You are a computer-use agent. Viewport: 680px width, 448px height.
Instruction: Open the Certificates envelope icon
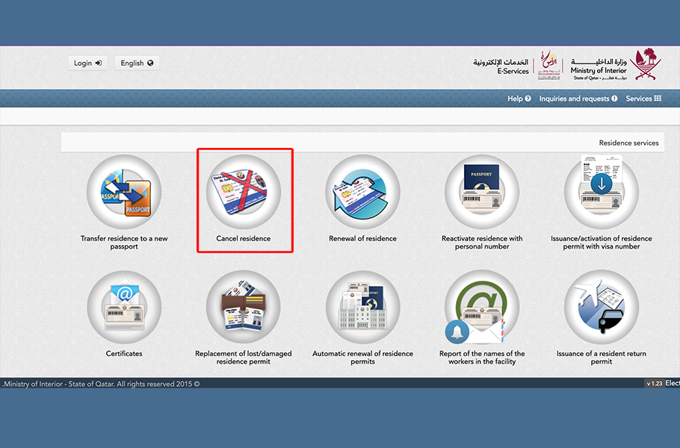tap(124, 307)
